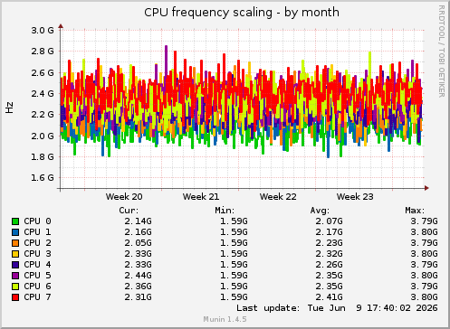Click the 'Min:' column header

coord(225,211)
